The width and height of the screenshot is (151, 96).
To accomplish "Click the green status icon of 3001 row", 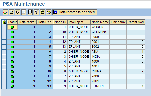I will coord(12,42).
